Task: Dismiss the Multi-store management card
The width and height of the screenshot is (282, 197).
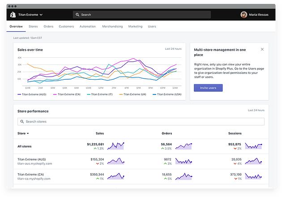Action: 262,49
